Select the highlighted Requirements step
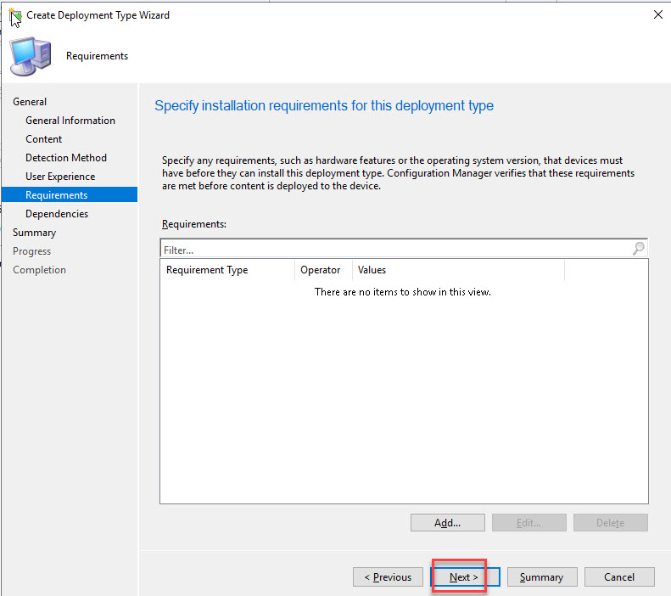Screen dimensions: 671x596 pos(57,195)
